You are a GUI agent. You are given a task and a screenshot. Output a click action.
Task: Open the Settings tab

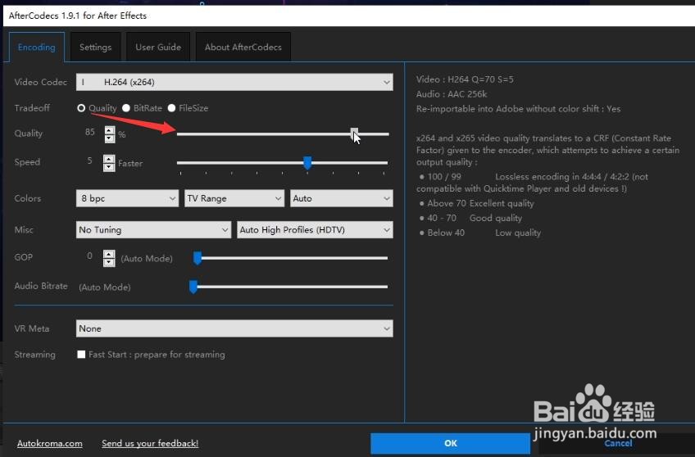(95, 47)
